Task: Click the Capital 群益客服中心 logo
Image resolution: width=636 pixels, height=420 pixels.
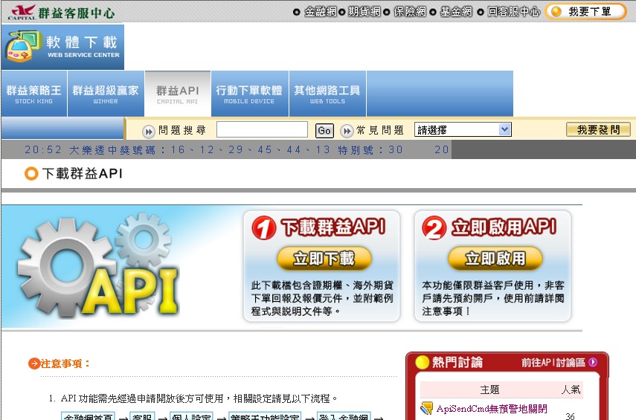Action: tap(62, 12)
